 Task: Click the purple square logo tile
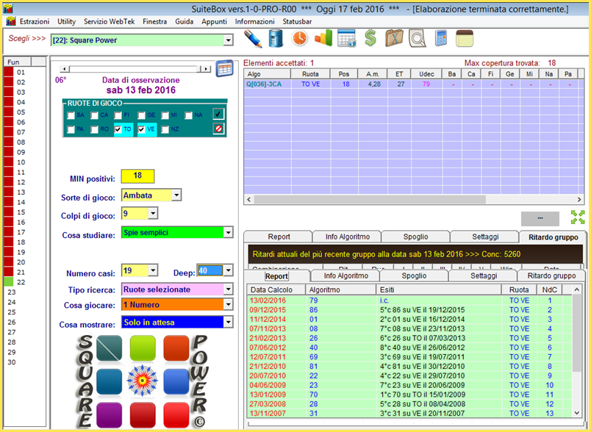110,415
